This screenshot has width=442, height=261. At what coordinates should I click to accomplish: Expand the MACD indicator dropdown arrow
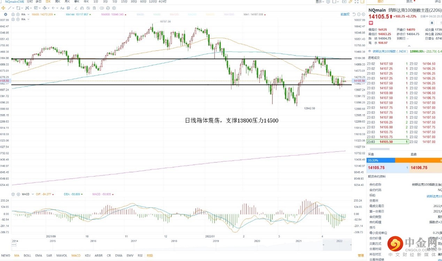coord(33,194)
